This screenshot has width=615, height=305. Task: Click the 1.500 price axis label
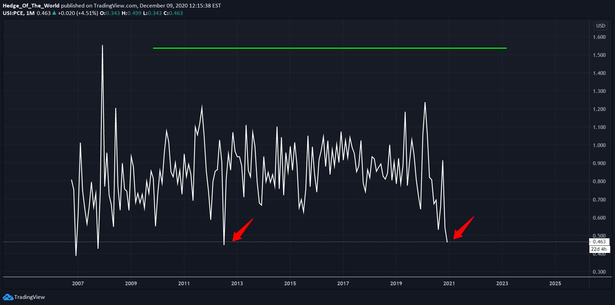599,55
